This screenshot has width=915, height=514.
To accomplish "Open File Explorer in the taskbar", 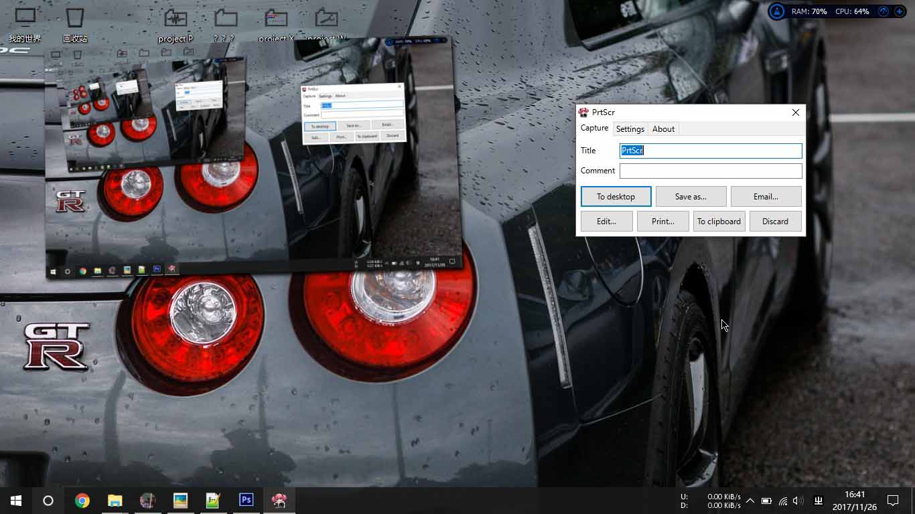I will tap(115, 500).
